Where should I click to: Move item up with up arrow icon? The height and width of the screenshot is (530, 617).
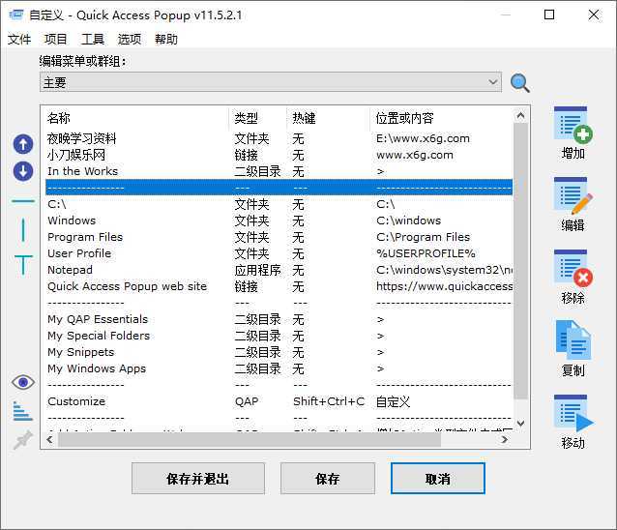22,145
